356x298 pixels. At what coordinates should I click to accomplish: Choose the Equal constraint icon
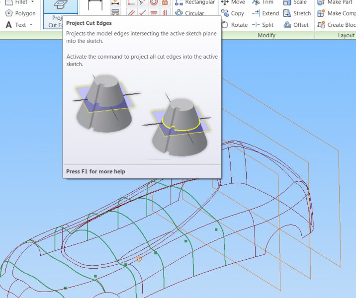point(154,13)
